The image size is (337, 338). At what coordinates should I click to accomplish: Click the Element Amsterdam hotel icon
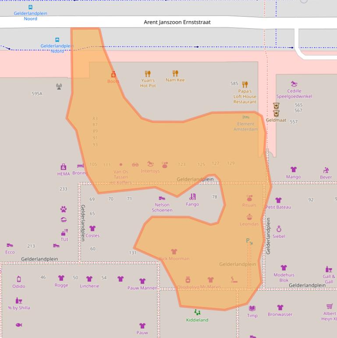pos(246,117)
